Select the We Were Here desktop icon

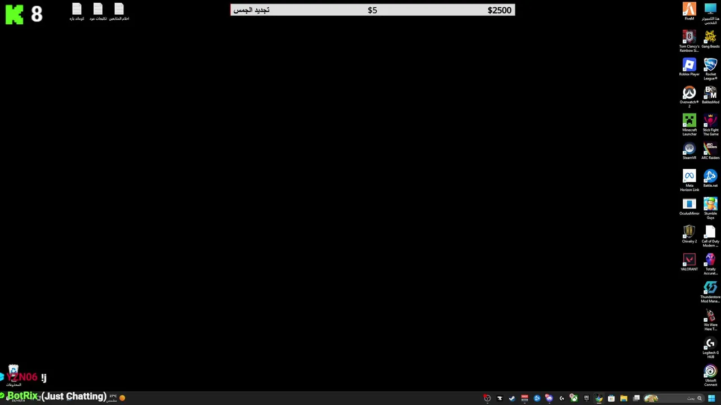click(x=710, y=320)
